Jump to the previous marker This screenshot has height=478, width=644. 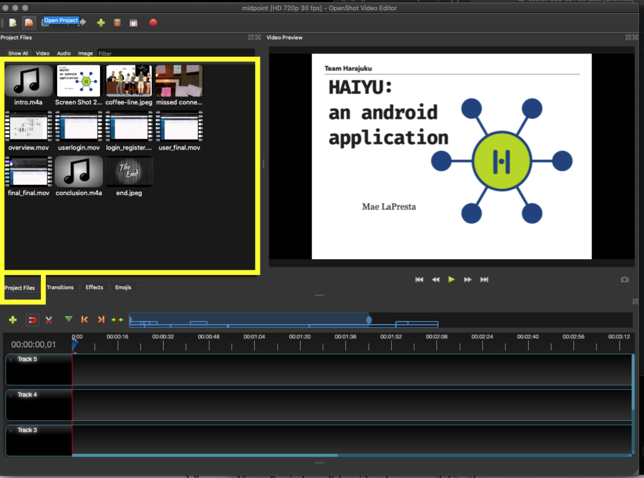point(85,319)
